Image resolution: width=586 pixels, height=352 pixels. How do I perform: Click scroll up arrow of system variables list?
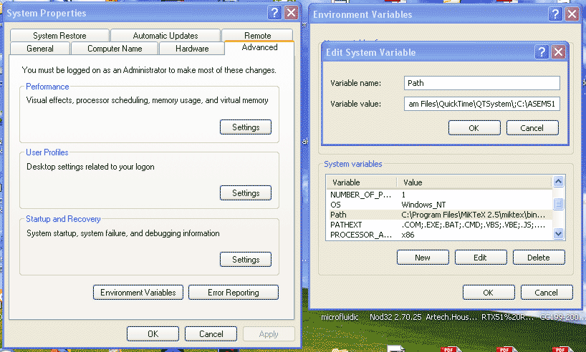558,182
